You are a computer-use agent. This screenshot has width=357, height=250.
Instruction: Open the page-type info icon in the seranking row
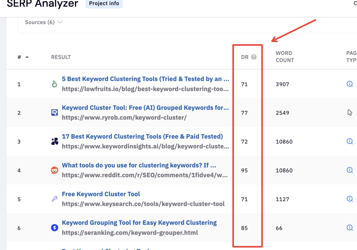point(350,227)
